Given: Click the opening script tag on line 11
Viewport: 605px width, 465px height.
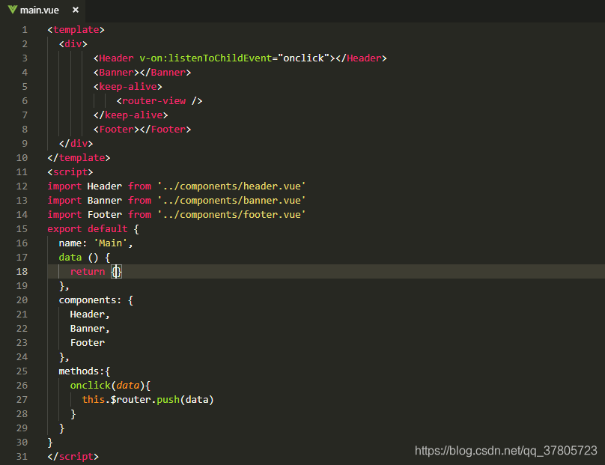Looking at the screenshot, I should pyautogui.click(x=70, y=172).
